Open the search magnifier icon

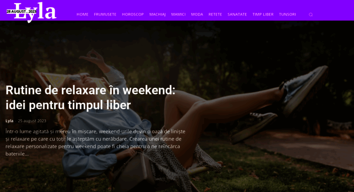[311, 15]
